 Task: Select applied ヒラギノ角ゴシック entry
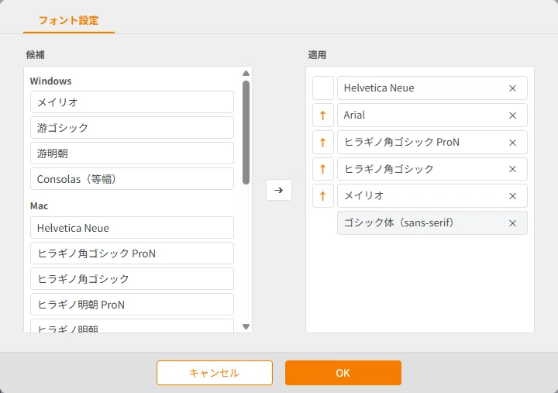click(x=432, y=169)
